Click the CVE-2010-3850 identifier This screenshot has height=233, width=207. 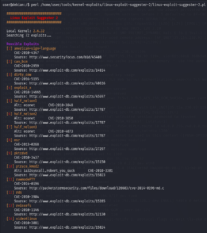click(x=61, y=118)
